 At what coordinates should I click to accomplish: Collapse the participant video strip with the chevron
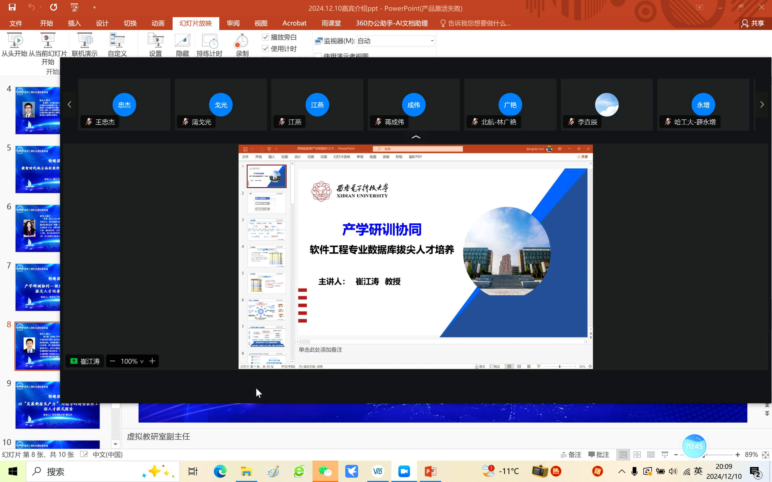click(416, 137)
